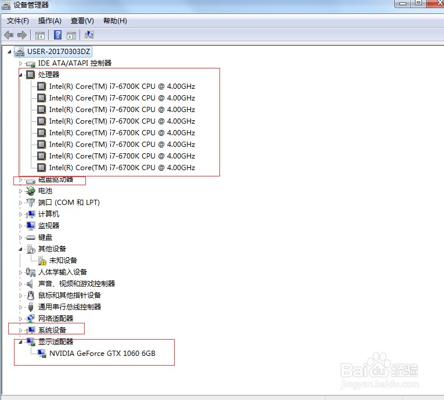The width and height of the screenshot is (444, 400).
Task: Click the 端口 (COM 和 LPT) port icon
Action: (x=31, y=203)
